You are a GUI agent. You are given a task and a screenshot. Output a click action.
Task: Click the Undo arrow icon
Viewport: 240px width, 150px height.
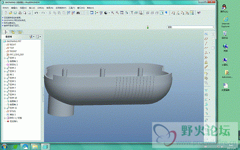tap(36, 13)
